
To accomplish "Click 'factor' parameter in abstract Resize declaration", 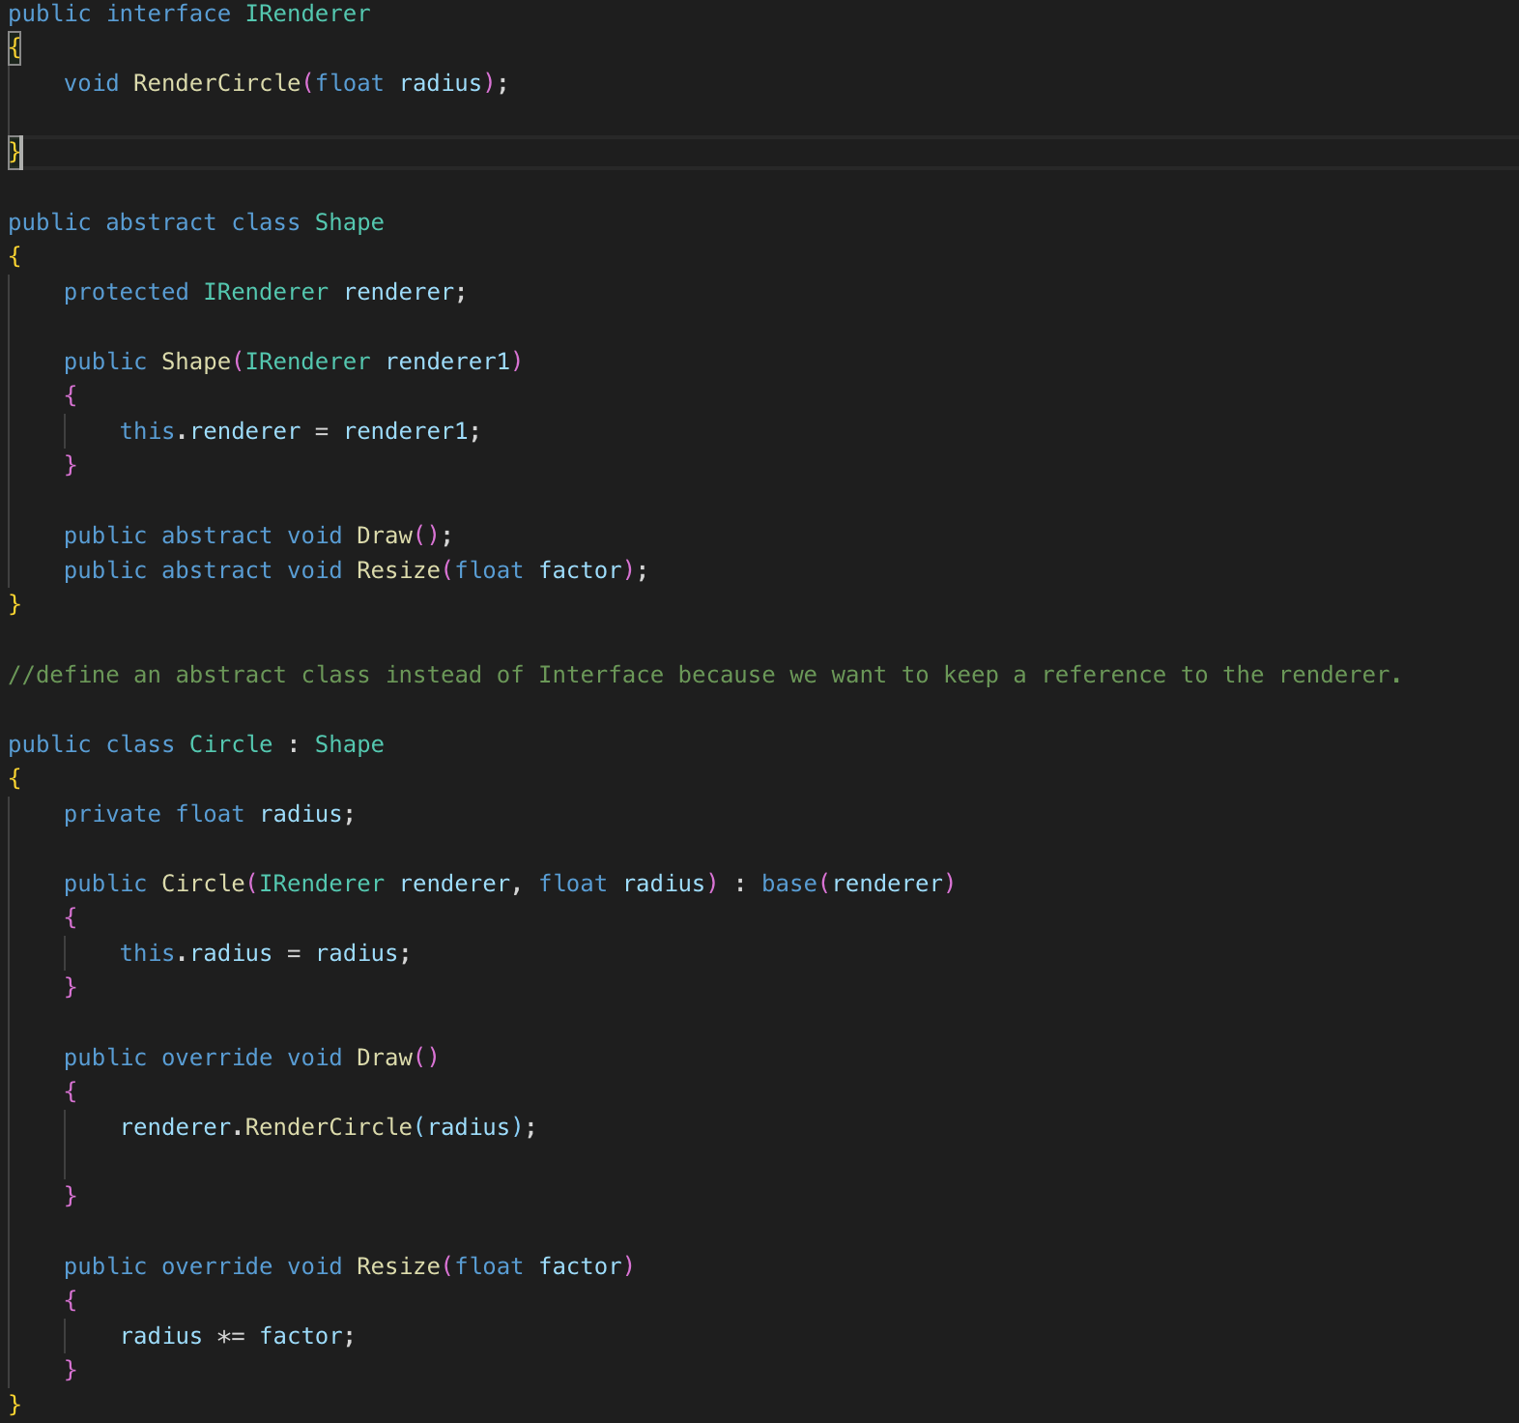I will coord(580,570).
